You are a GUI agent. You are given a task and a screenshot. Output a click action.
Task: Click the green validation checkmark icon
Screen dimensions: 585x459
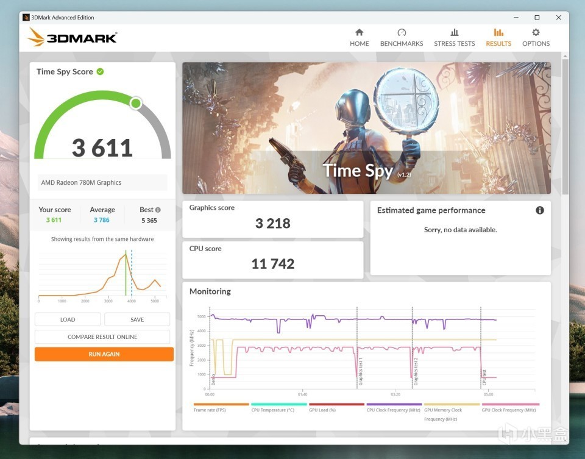tap(101, 72)
